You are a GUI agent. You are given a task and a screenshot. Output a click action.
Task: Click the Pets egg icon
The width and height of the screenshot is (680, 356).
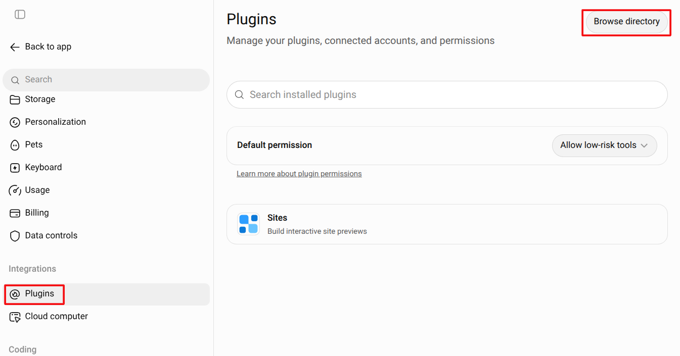(15, 145)
